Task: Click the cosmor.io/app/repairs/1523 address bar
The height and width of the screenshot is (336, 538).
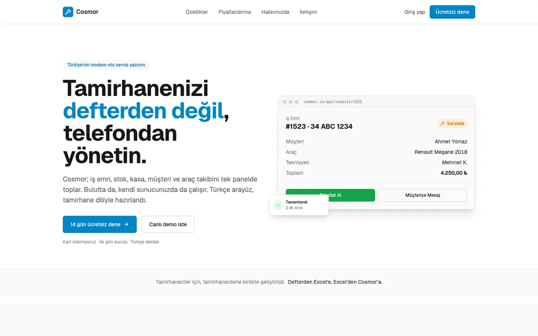Action: [333, 102]
